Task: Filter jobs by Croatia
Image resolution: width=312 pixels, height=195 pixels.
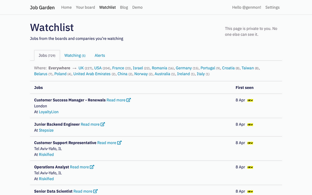Action: (228, 68)
